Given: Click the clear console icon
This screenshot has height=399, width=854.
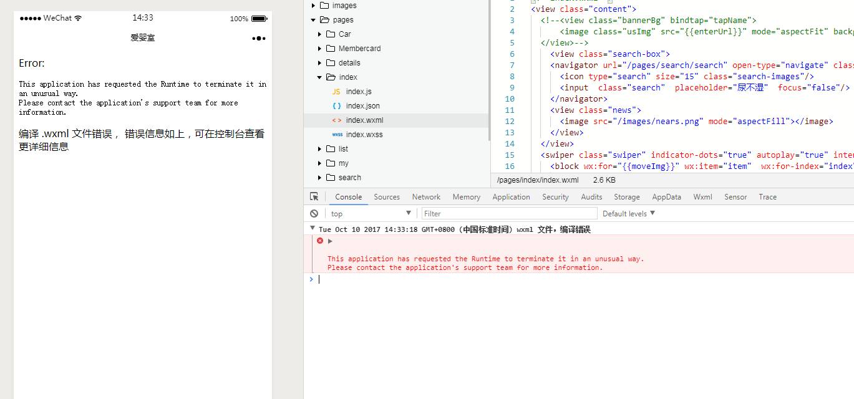Looking at the screenshot, I should 314,213.
